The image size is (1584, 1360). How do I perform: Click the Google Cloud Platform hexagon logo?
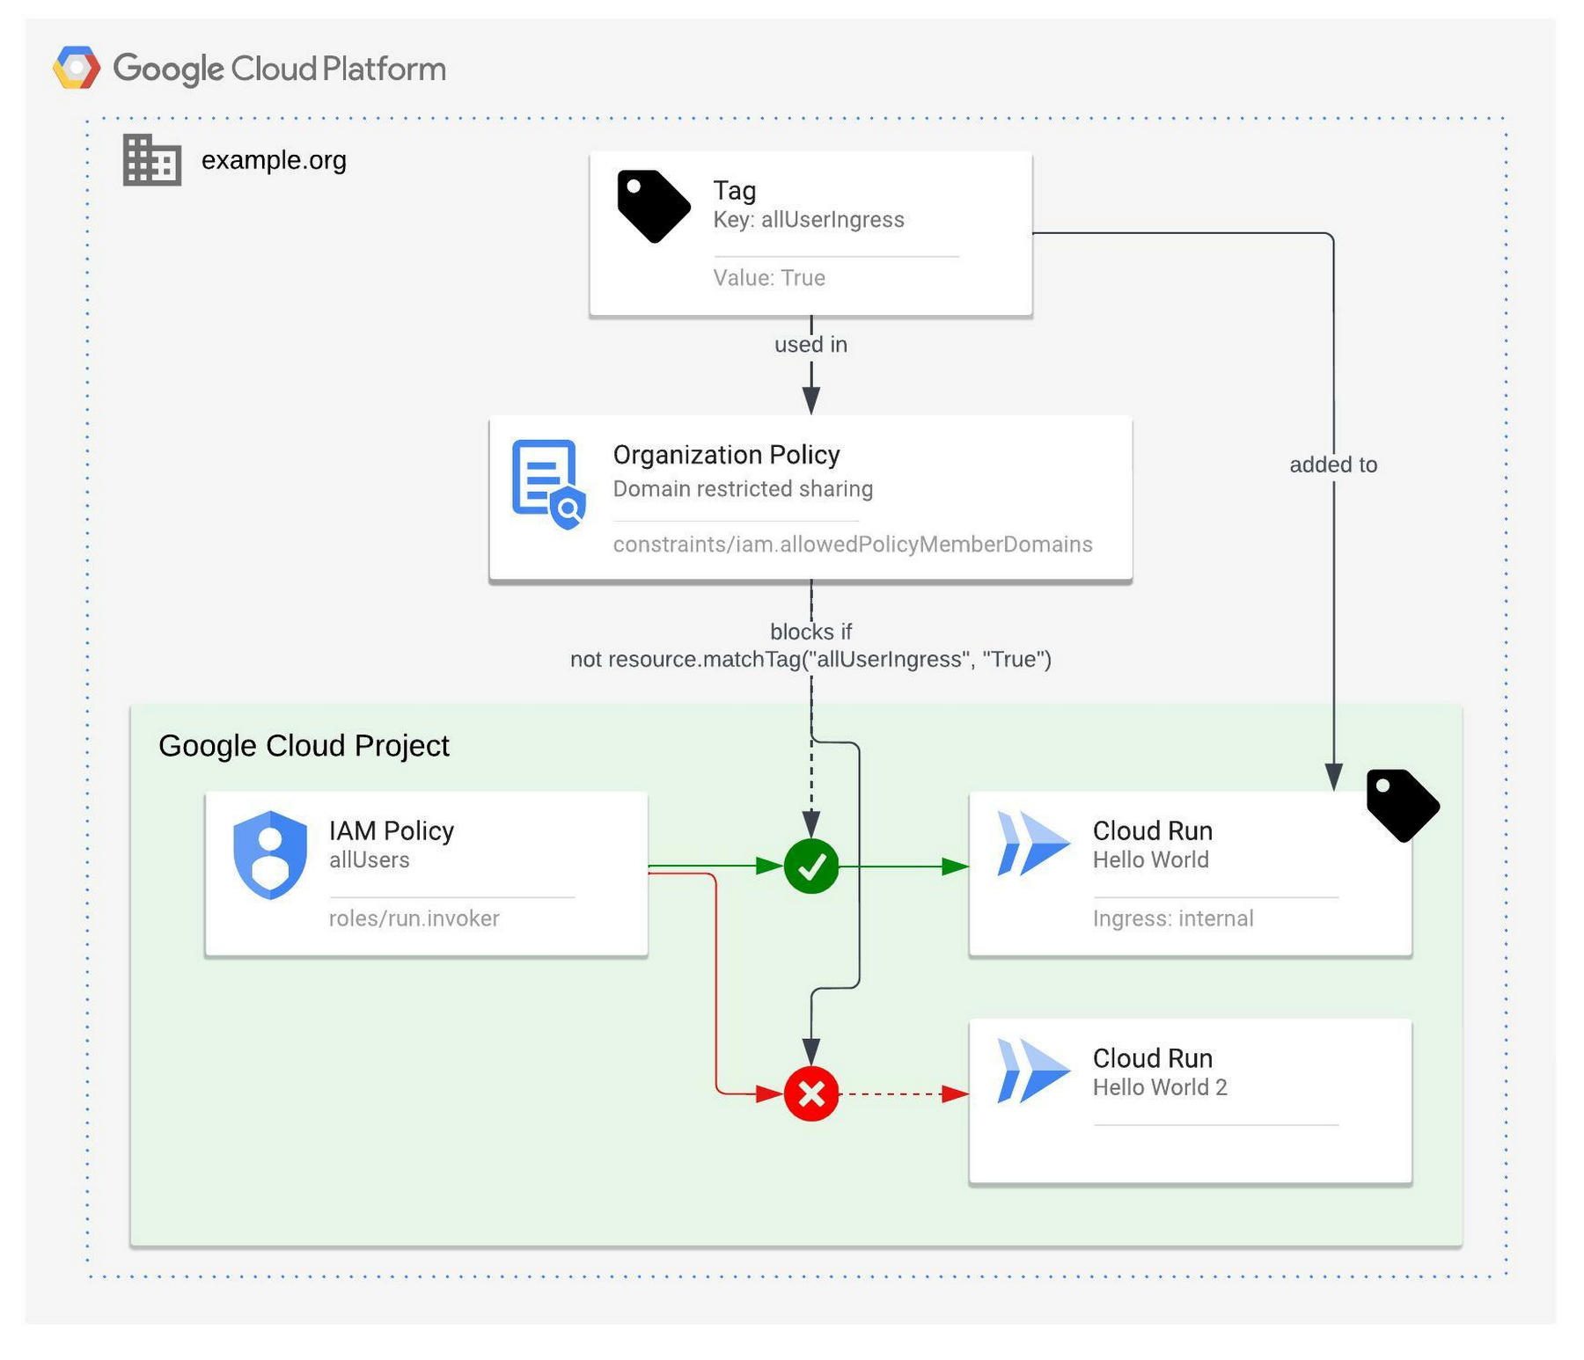pos(77,68)
